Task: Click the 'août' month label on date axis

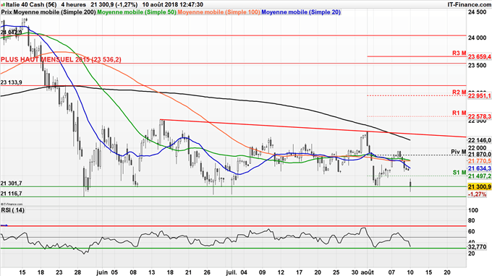Action: [x=367, y=272]
